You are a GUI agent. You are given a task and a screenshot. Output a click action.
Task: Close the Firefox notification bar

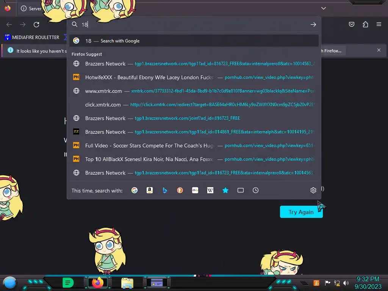coord(379,50)
